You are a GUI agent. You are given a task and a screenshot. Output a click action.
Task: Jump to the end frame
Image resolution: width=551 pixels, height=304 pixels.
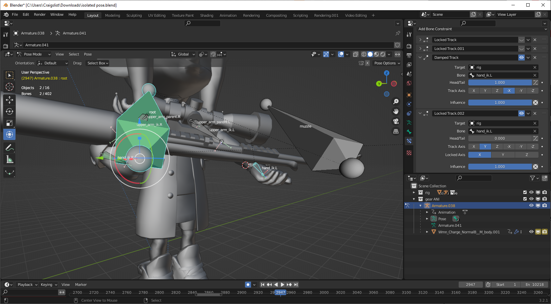(x=296, y=285)
